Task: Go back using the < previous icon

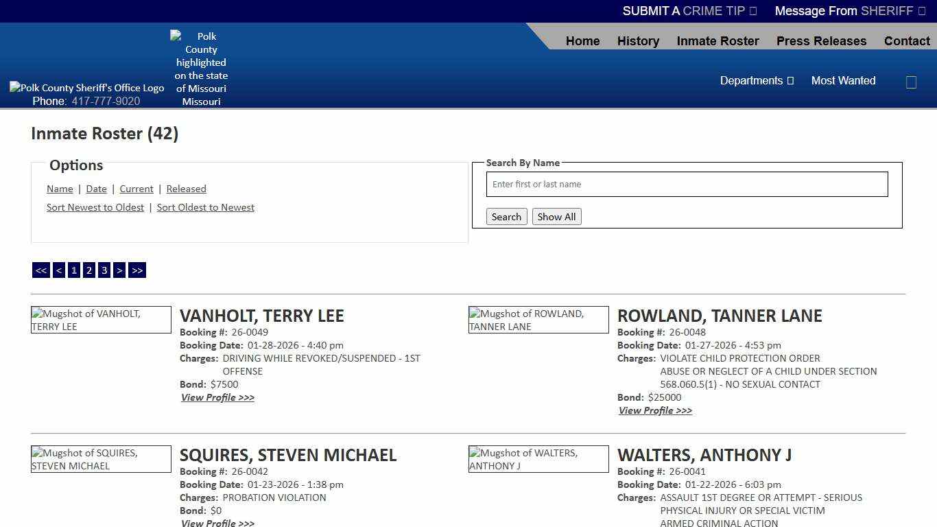Action: 58,270
